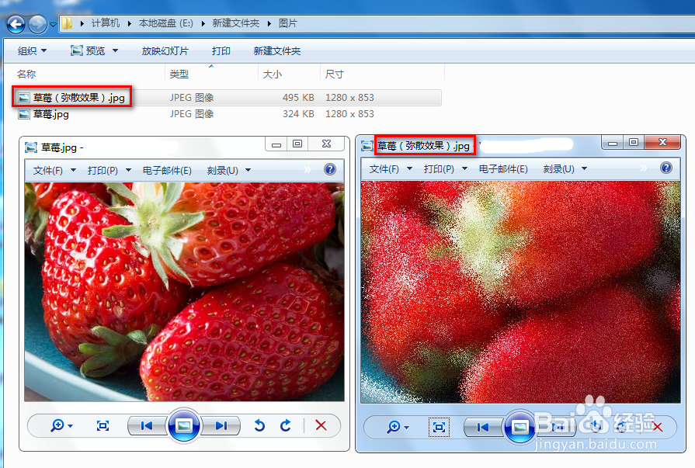Click the Fit to window icon in right viewer
The image size is (695, 468).
click(439, 427)
